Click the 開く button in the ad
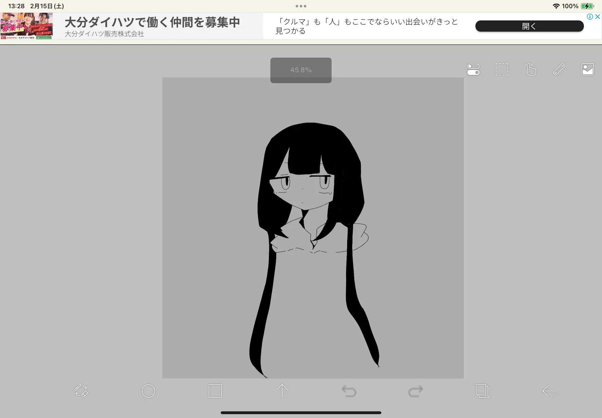 tap(529, 26)
